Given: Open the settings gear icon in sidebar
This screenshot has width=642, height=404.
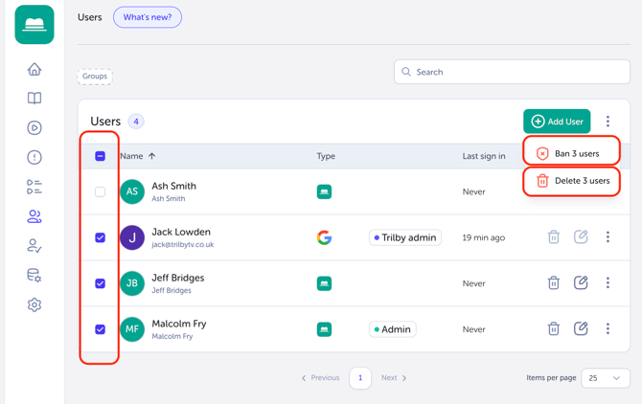Looking at the screenshot, I should click(34, 304).
